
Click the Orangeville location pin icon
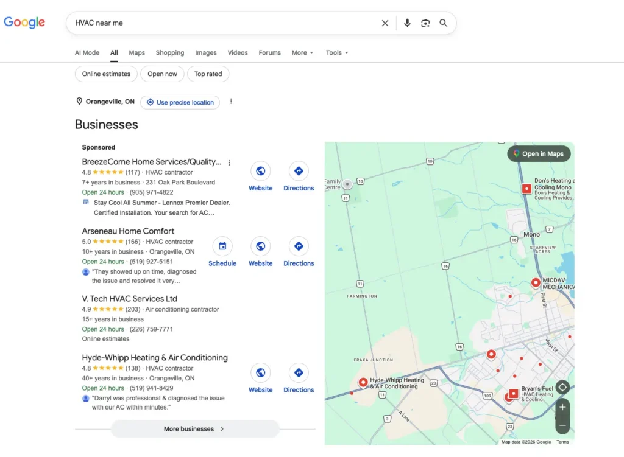79,102
